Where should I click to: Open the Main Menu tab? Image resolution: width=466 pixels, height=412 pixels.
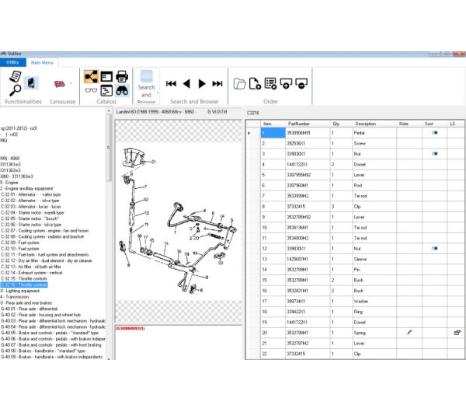41,62
